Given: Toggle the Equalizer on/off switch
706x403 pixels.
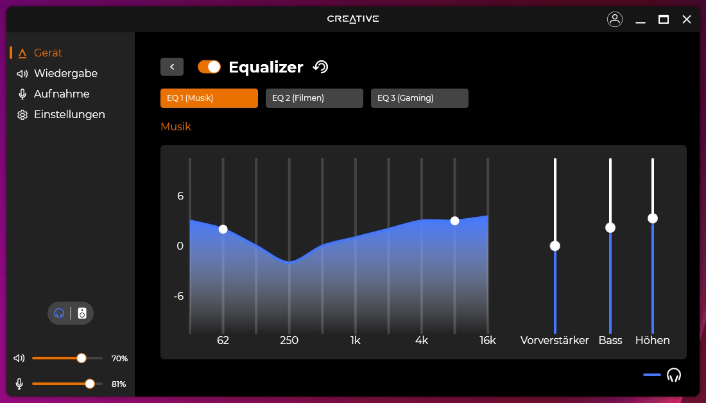Looking at the screenshot, I should (209, 67).
